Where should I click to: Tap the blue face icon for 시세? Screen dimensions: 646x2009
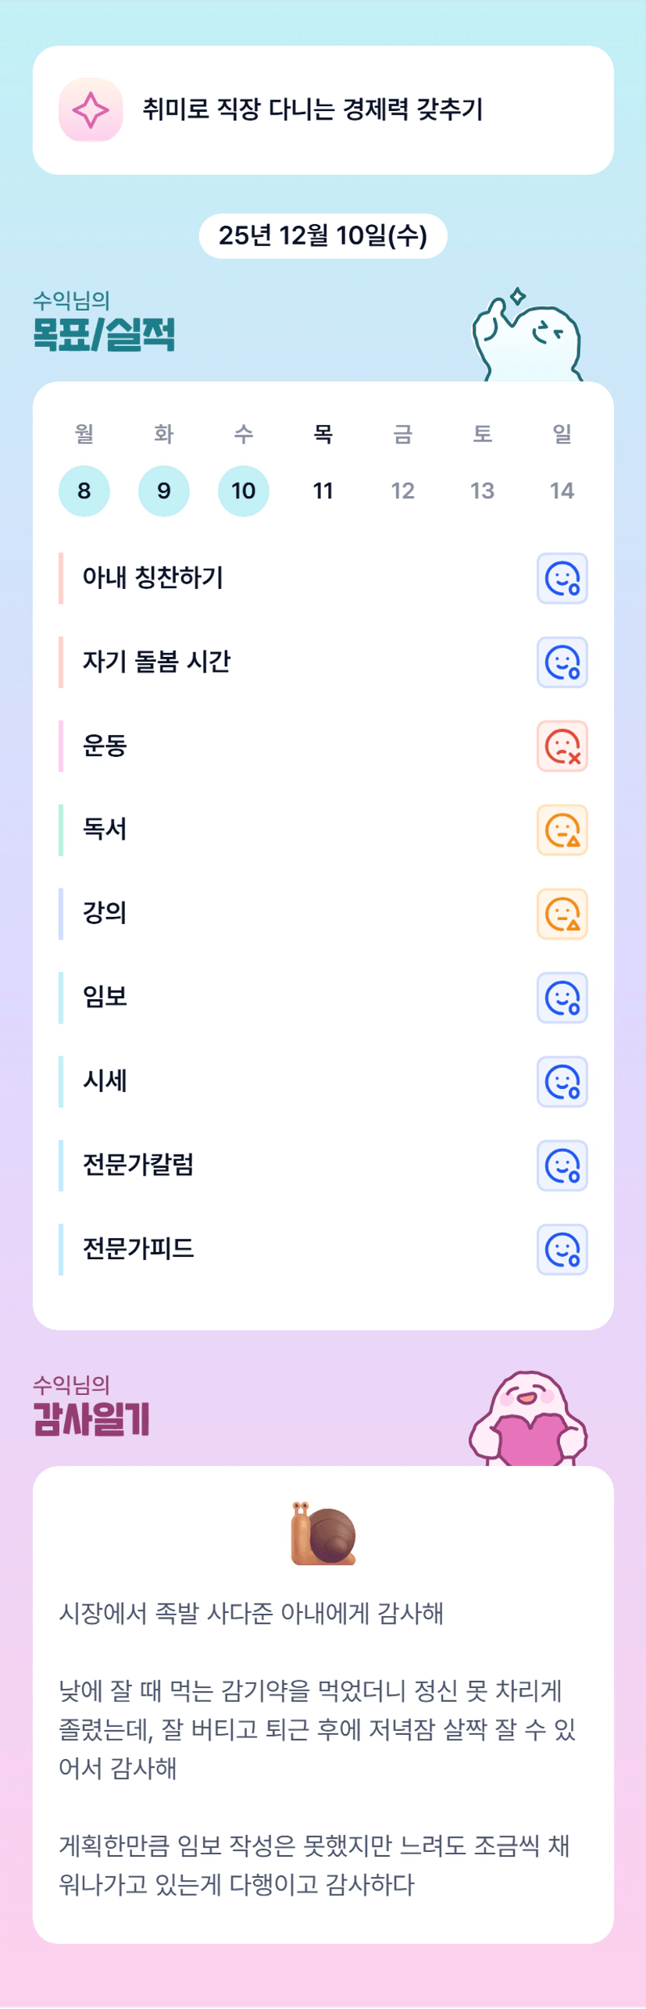pyautogui.click(x=562, y=1082)
